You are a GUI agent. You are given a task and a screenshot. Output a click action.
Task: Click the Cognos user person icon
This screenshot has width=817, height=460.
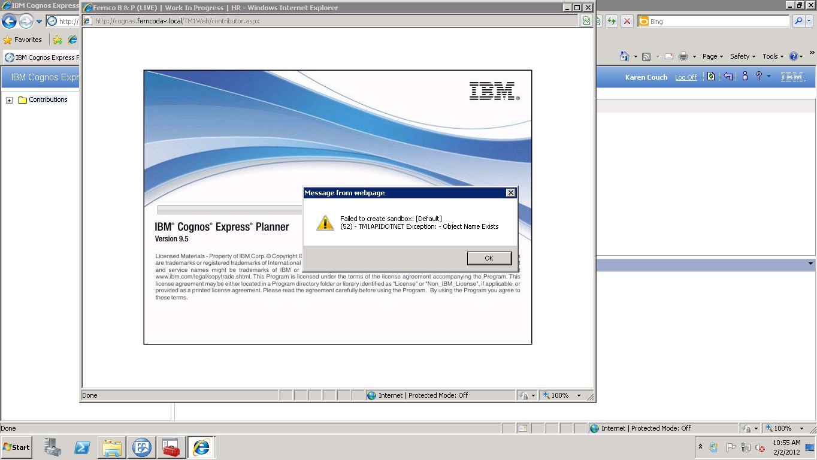coord(745,77)
